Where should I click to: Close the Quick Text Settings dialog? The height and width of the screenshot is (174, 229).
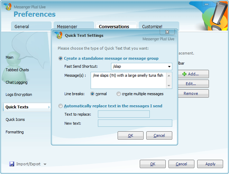(x=167, y=32)
